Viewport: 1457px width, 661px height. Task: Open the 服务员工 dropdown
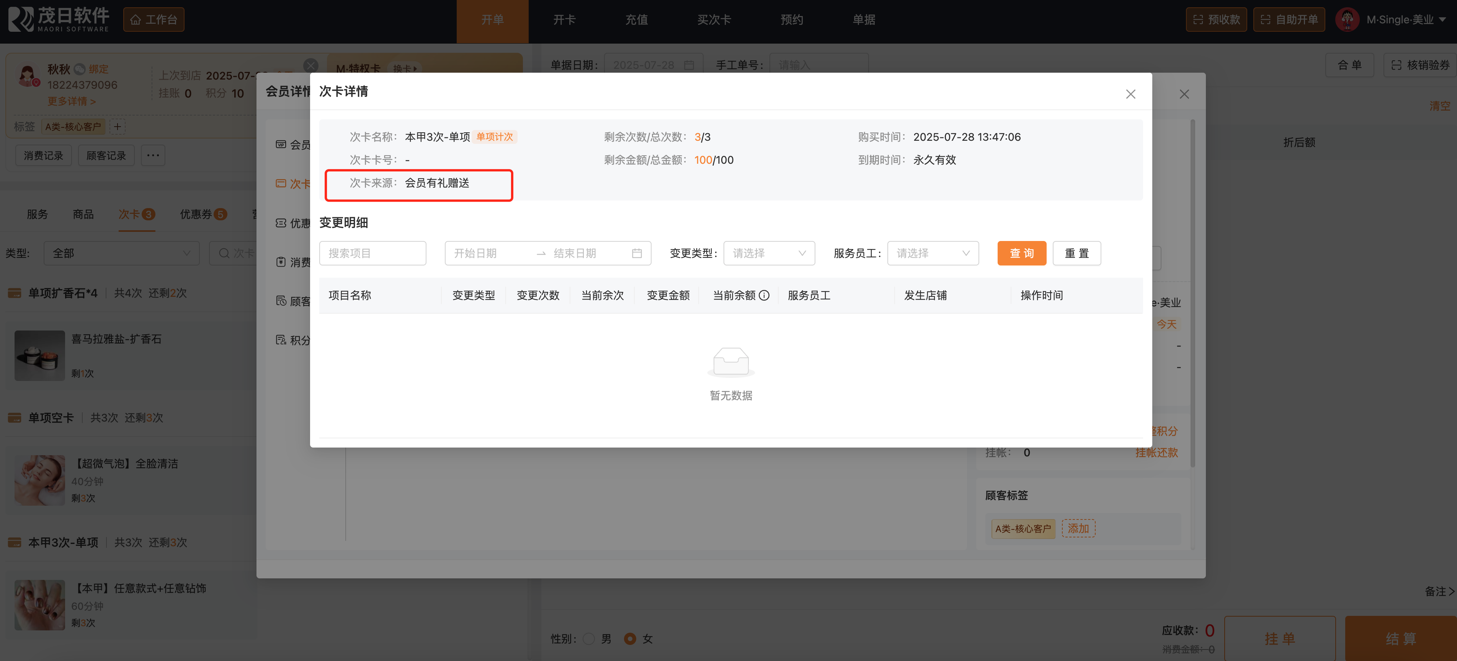[x=933, y=254]
